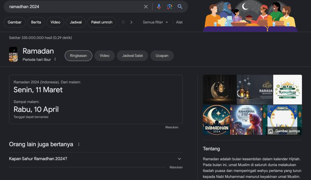Expand the Kapan Sahur Ramadhan 2024 question

(96, 159)
